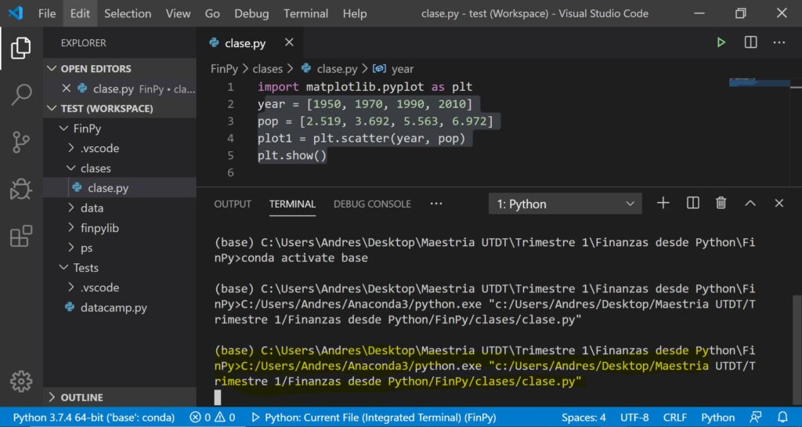Click the warnings count in status bar
The image size is (802, 427).
click(x=225, y=418)
